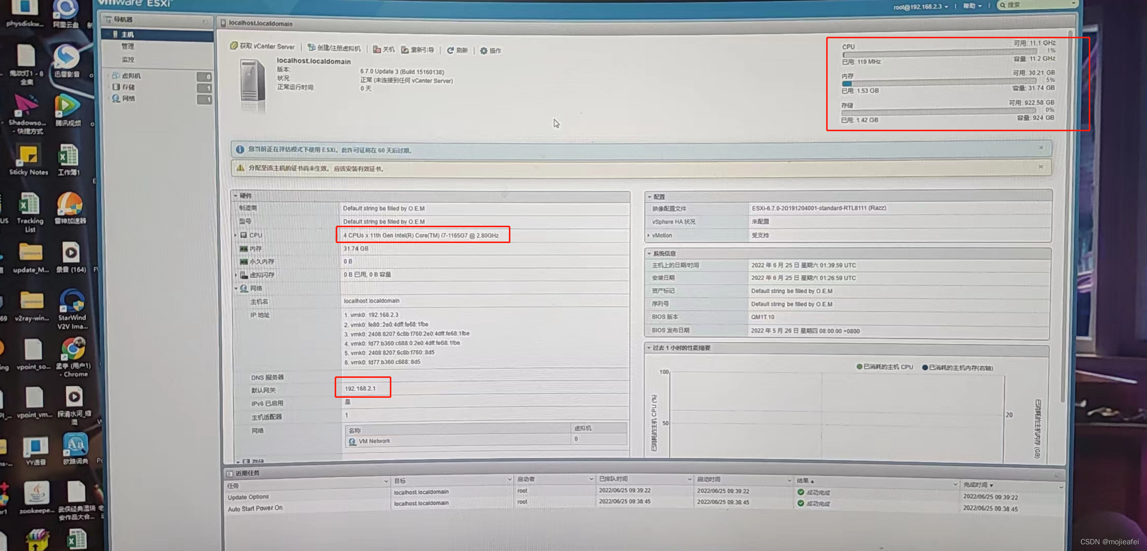Select 主机 in the navigator
Screen dimensions: 1147x551
pos(158,34)
